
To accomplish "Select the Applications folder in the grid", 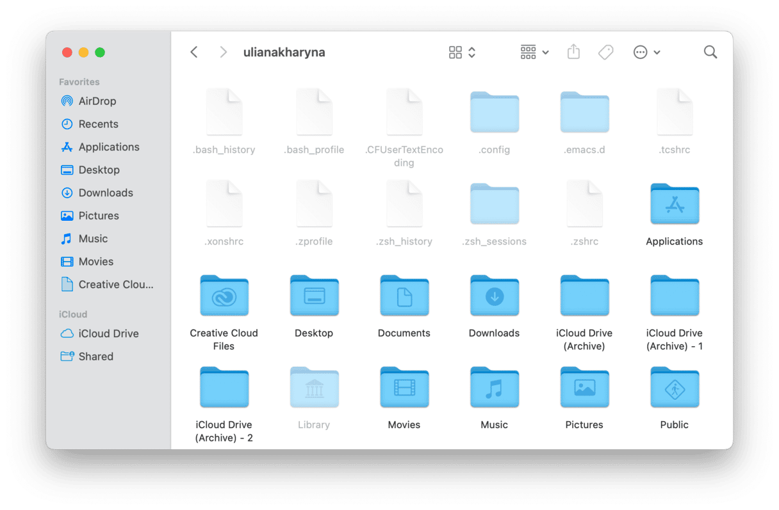I will (x=675, y=204).
